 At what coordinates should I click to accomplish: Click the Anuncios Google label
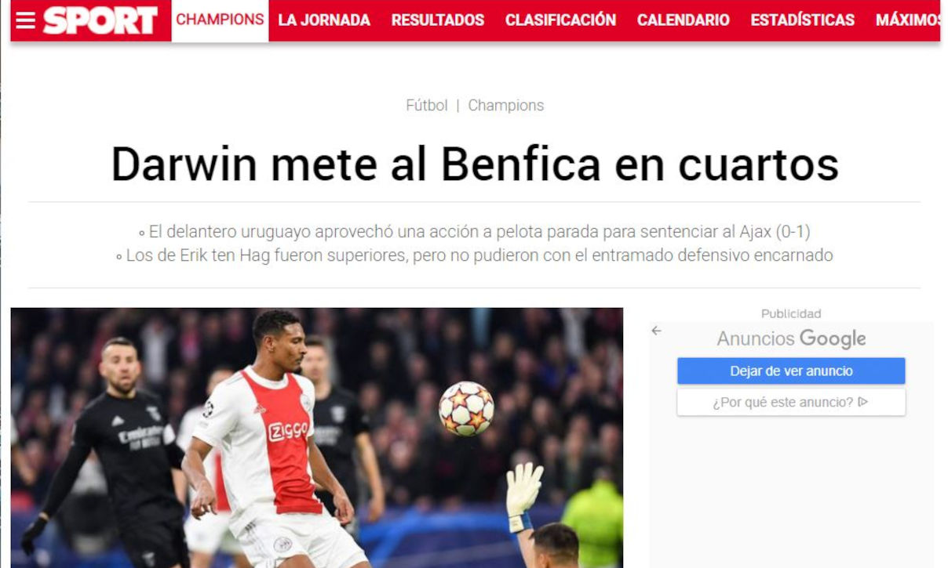coord(791,338)
